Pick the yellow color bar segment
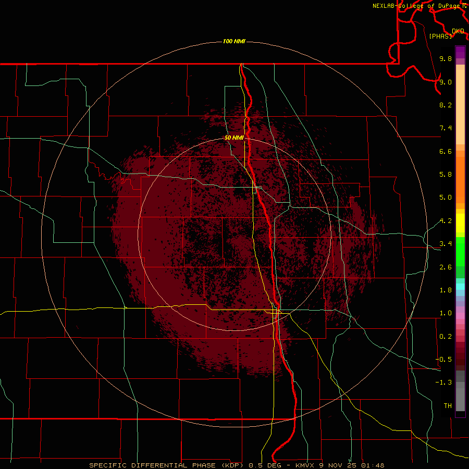Viewport: 469px width, 469px height. click(x=460, y=223)
